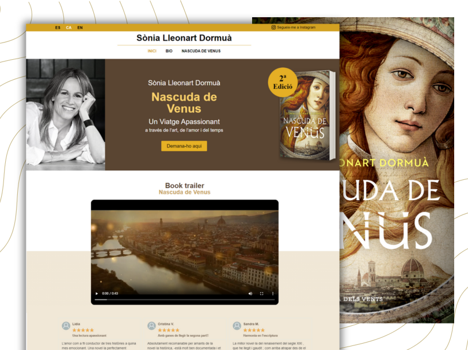Open the video player's more options menu
Viewport: 468px width, 350px height.
coord(273,293)
